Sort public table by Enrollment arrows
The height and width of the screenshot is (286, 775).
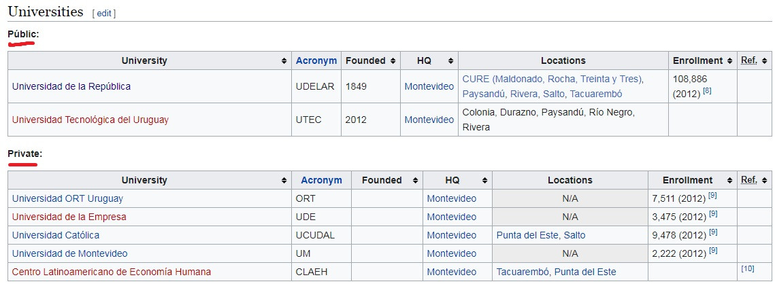coord(729,61)
